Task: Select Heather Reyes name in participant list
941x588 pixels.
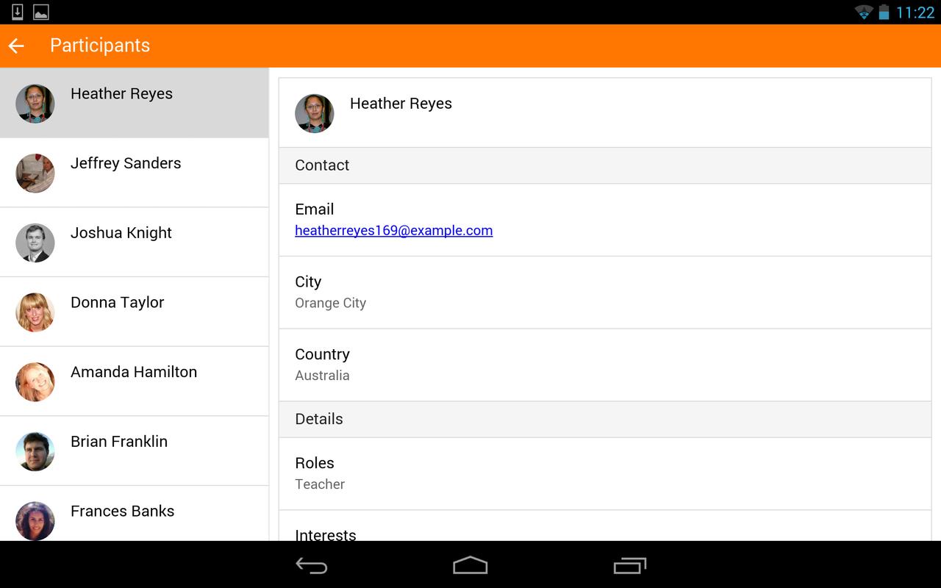Action: click(121, 93)
